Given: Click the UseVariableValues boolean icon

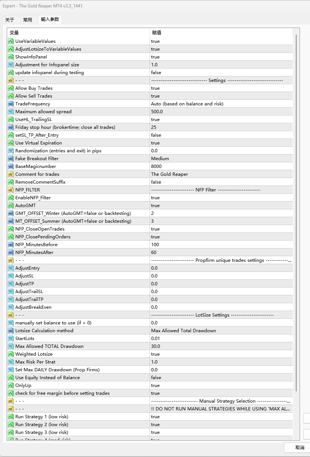Looking at the screenshot, I should [x=11, y=41].
